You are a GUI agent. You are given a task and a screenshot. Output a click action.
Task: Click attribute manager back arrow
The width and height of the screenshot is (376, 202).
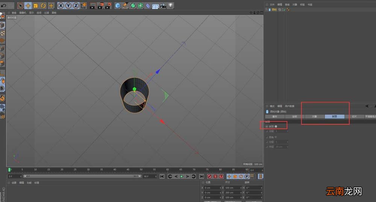367,106
